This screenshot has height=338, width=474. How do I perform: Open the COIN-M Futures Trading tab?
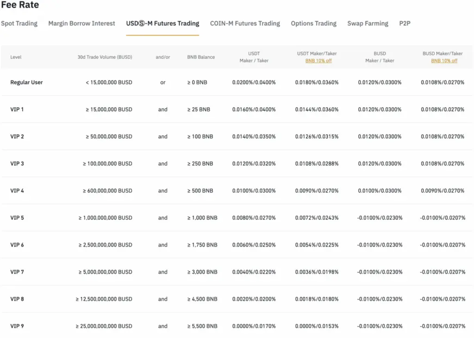point(245,23)
